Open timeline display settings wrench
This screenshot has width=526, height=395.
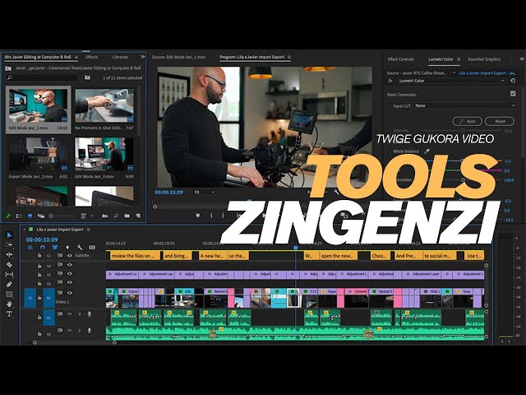[80, 247]
